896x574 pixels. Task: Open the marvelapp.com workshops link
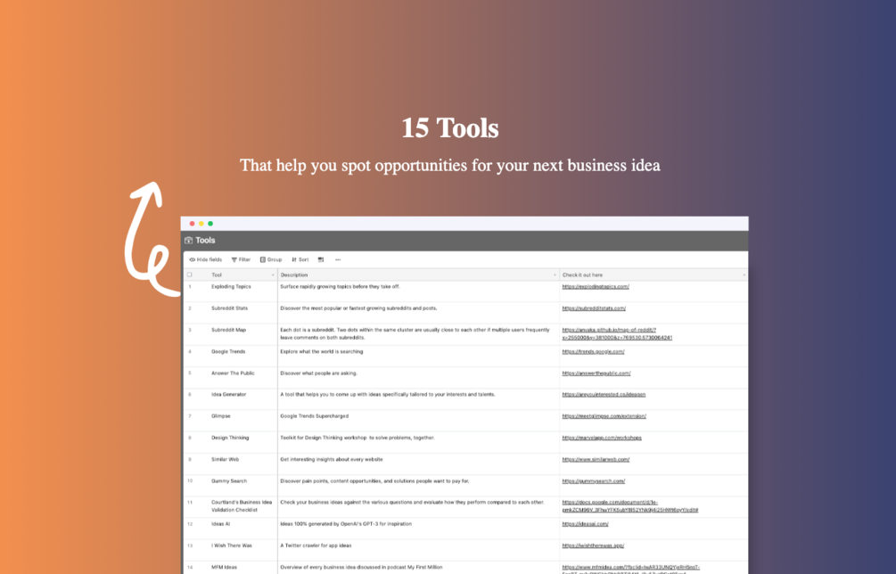(602, 438)
